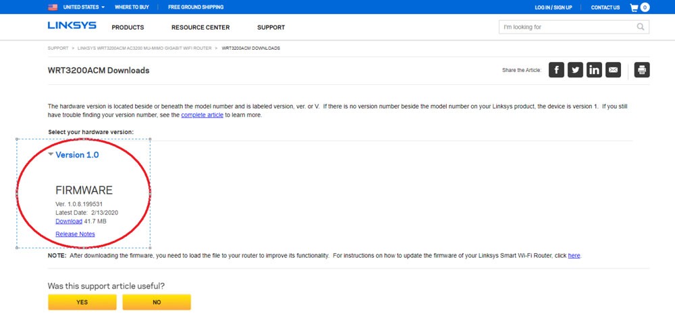The height and width of the screenshot is (313, 675).
Task: Open the Support menu
Action: pyautogui.click(x=271, y=28)
